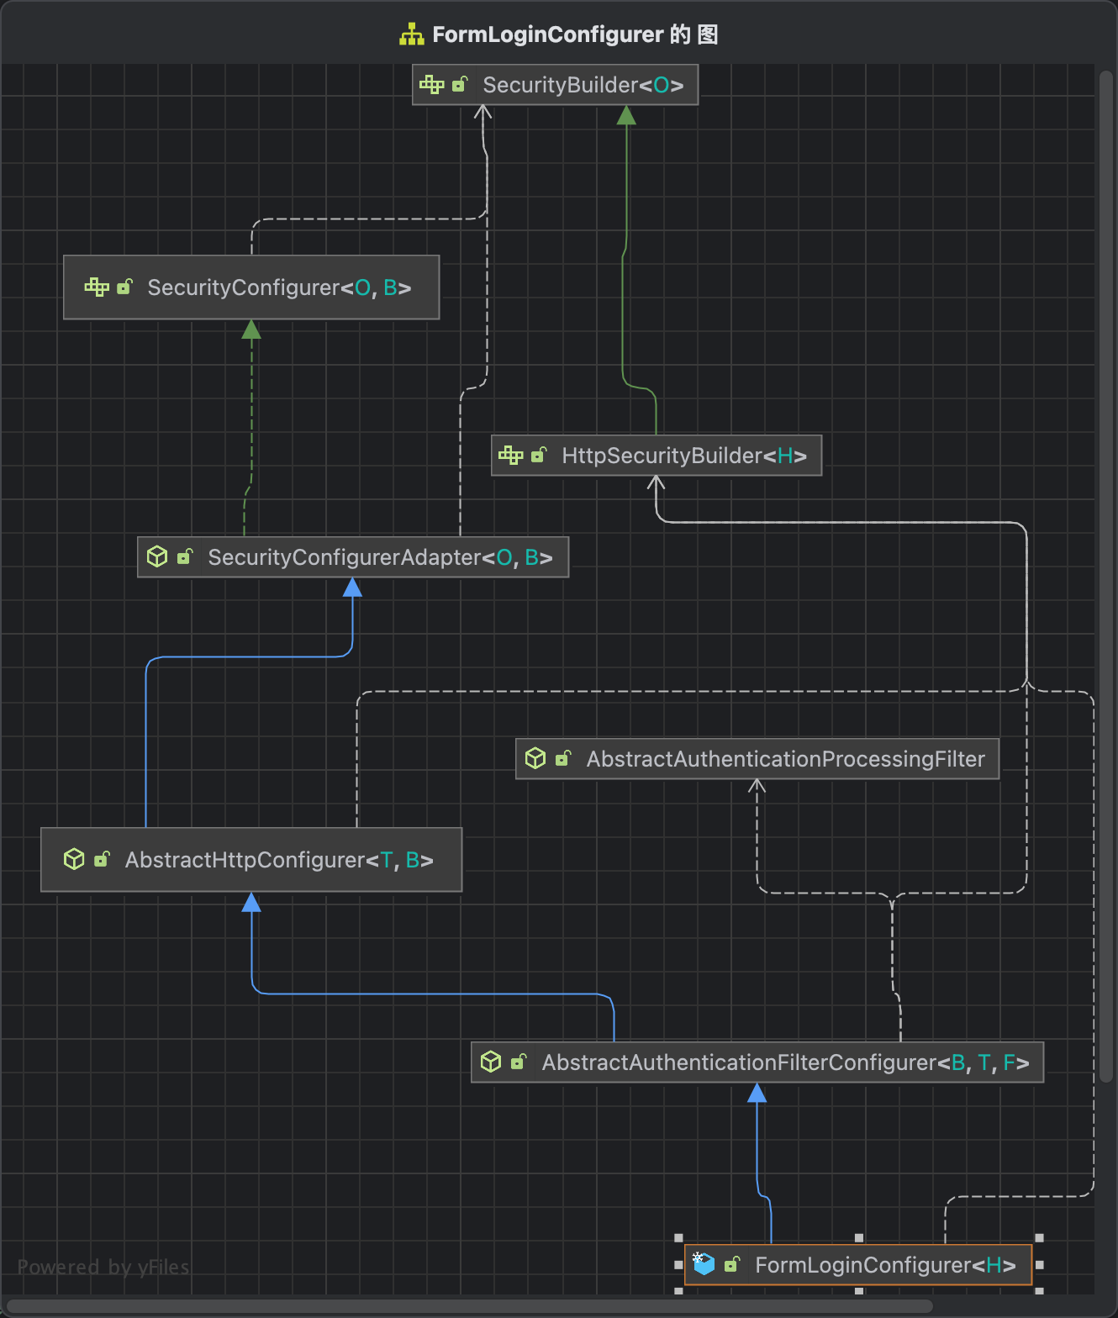
Task: Select the SecurityConfigurerAdapter<O, B> node
Action: tap(380, 557)
